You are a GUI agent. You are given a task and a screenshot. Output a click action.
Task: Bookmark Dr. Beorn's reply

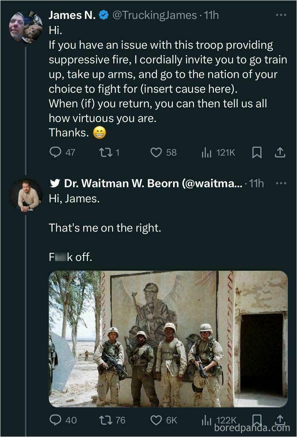[256, 420]
